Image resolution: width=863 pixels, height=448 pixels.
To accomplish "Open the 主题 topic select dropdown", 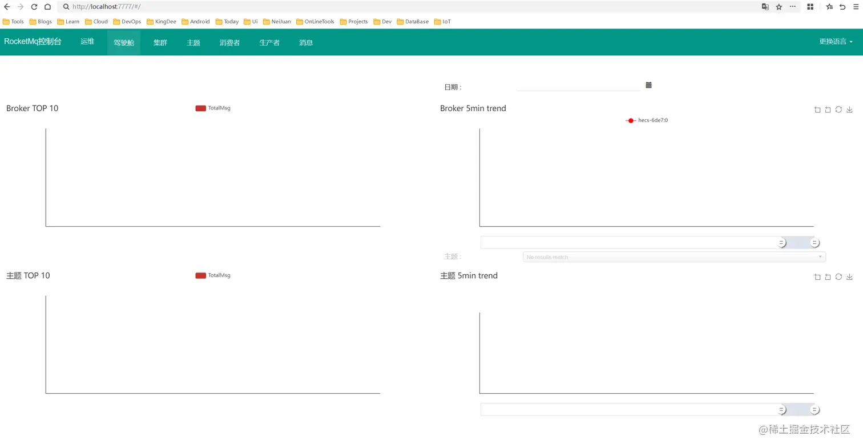I will tap(674, 257).
